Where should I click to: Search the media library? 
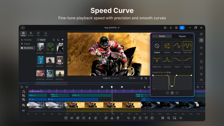point(54,40)
